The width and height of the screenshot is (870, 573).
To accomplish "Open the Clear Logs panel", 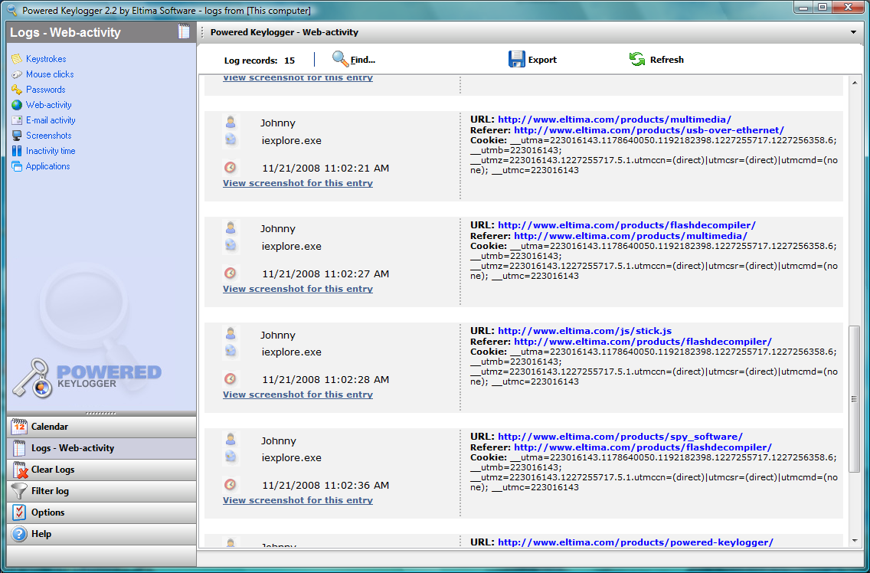I will (x=102, y=470).
